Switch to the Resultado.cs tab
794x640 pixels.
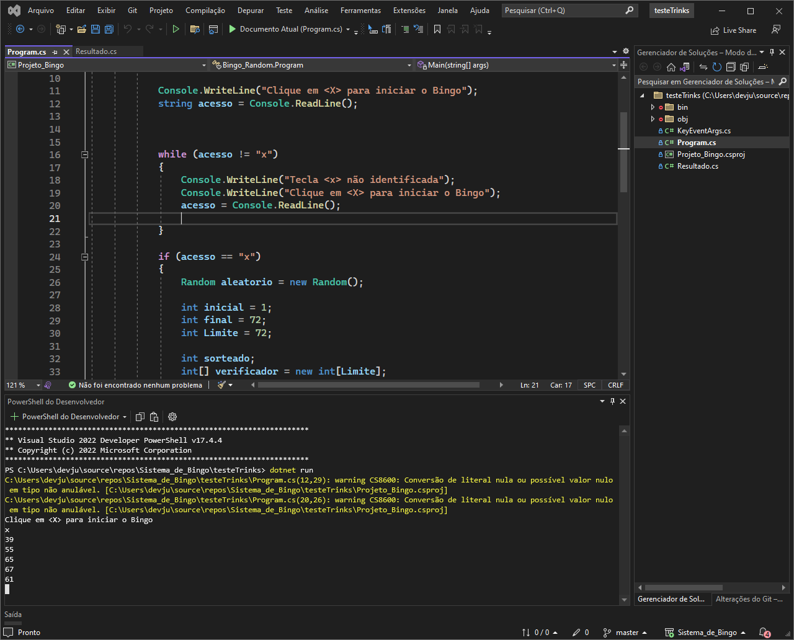pos(96,51)
